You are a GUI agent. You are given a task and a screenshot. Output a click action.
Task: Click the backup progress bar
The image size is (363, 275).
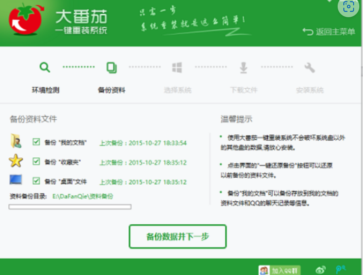point(70,207)
